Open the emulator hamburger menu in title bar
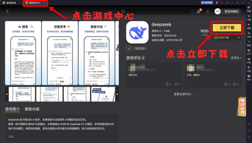 pyautogui.click(x=222, y=3)
